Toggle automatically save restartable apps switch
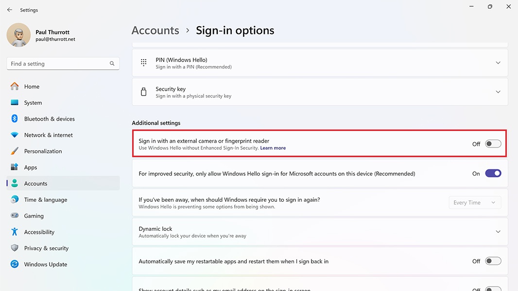Screen dimensions: 518x291 [493, 261]
